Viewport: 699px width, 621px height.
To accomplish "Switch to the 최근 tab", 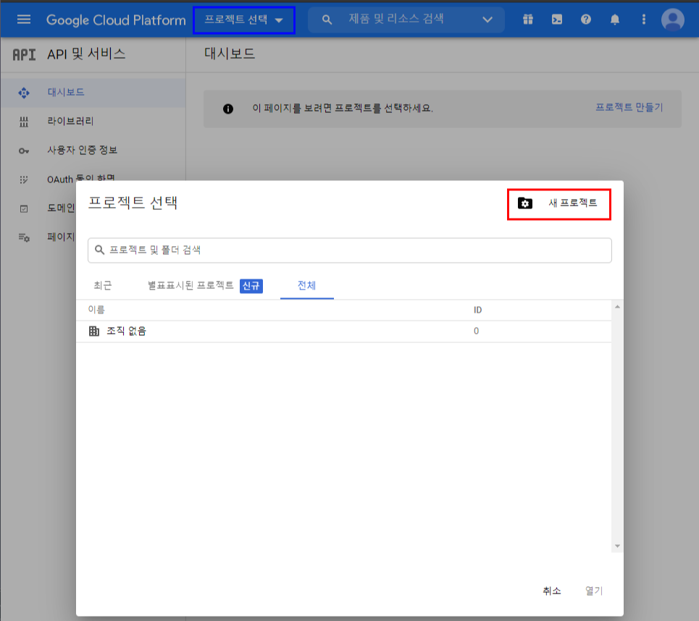I will click(x=103, y=286).
